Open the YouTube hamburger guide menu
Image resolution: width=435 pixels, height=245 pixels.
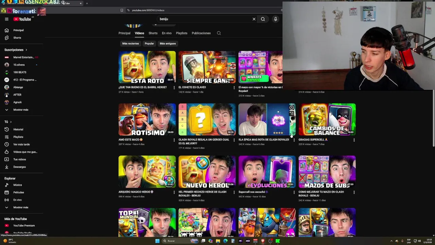coord(6,19)
